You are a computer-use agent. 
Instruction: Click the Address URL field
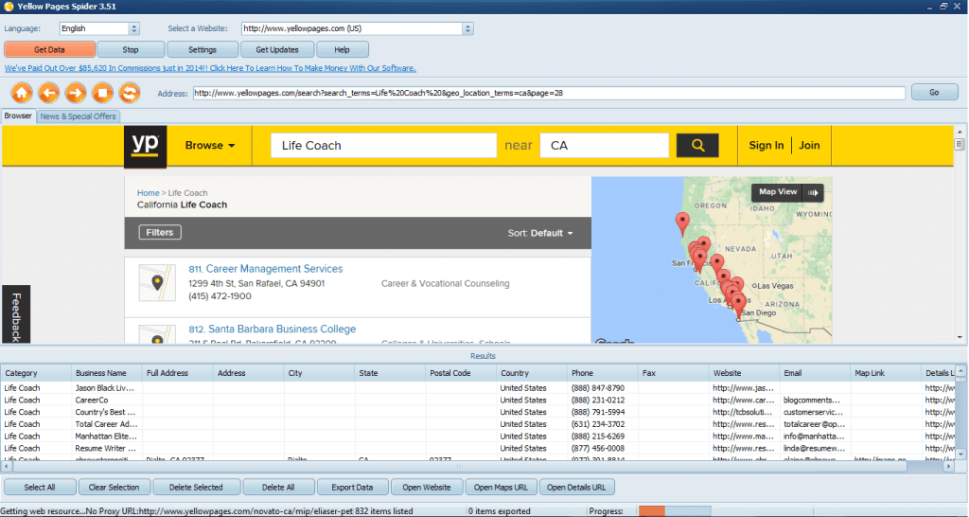(549, 93)
